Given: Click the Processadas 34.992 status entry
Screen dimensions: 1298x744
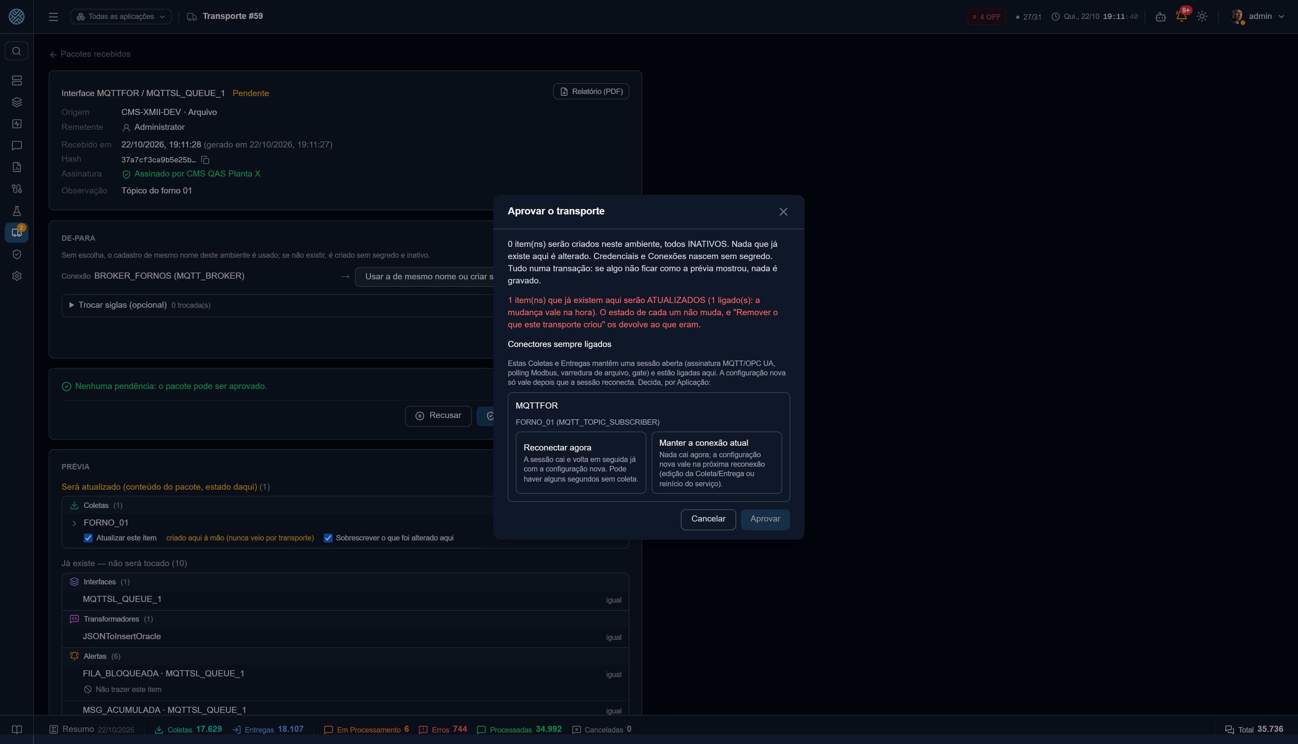Looking at the screenshot, I should pyautogui.click(x=519, y=729).
